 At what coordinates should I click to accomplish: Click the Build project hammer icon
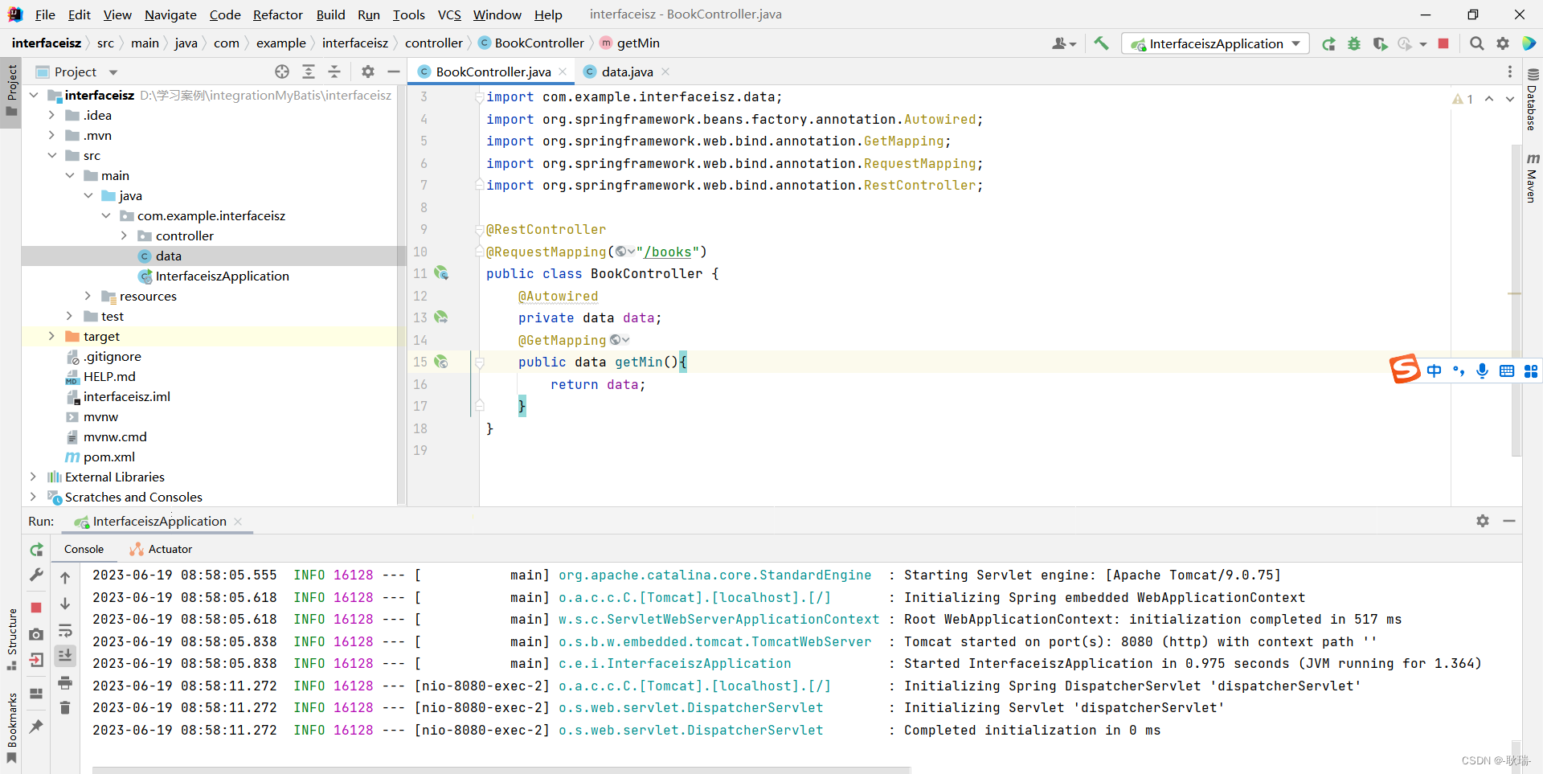pyautogui.click(x=1101, y=43)
